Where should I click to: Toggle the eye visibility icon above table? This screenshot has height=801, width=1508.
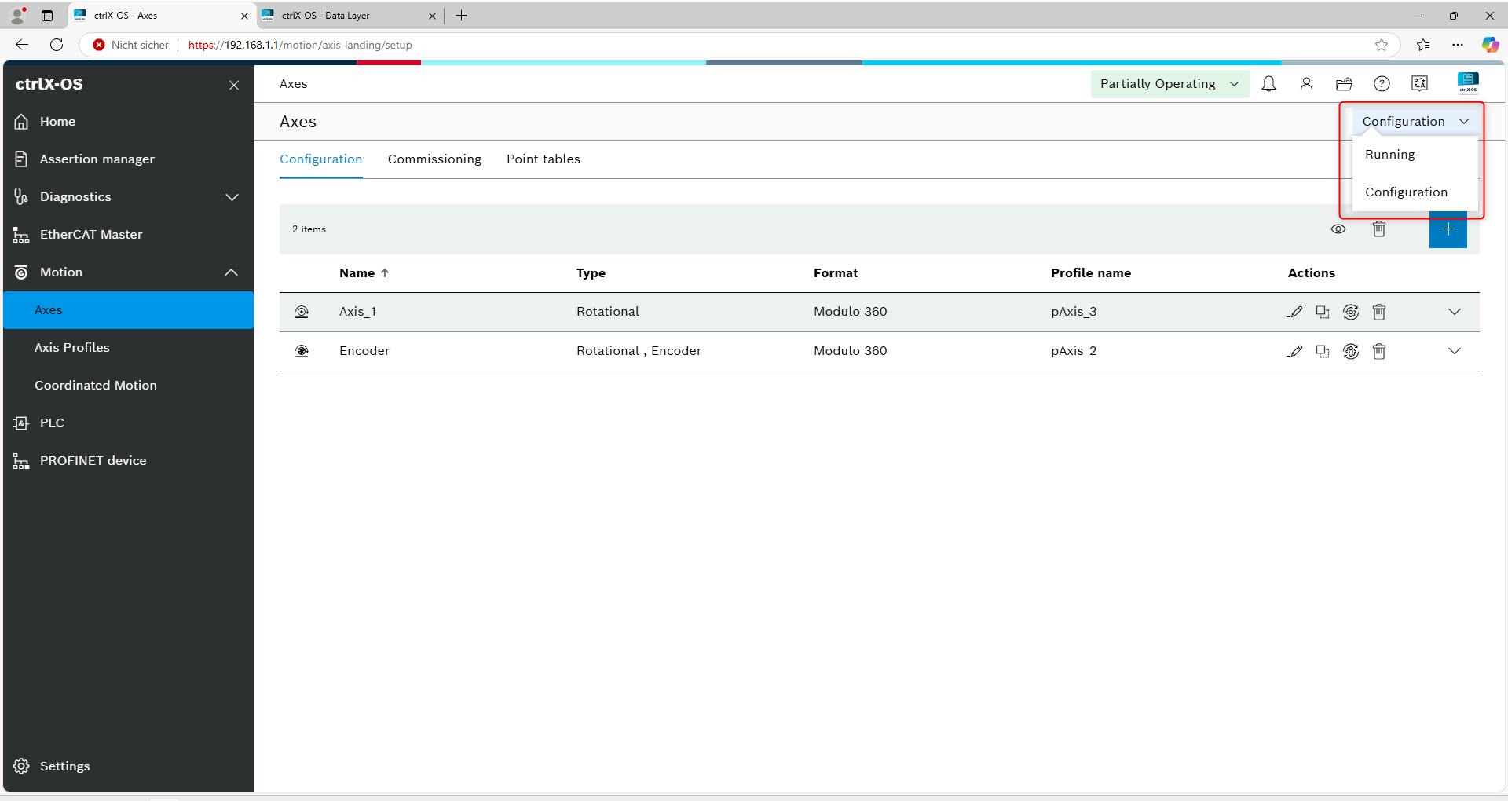pos(1338,229)
